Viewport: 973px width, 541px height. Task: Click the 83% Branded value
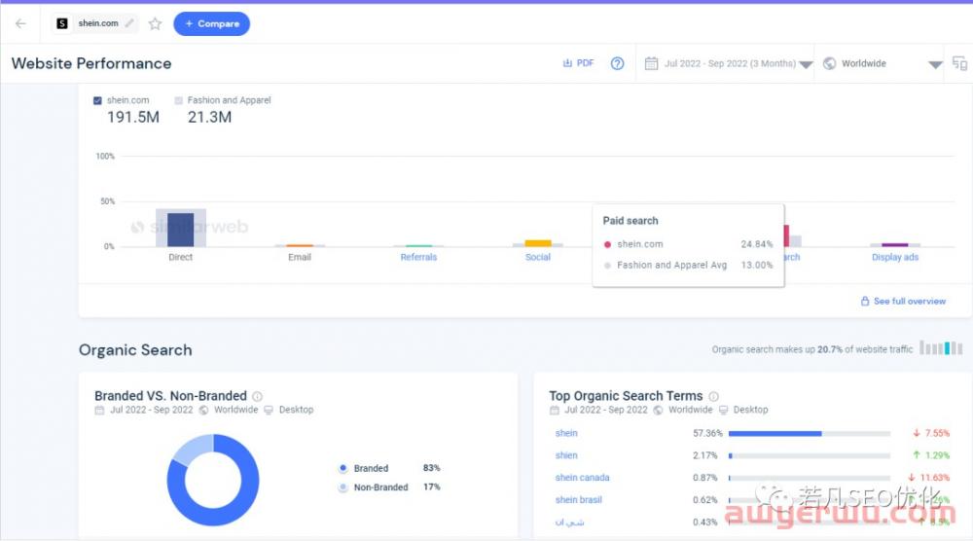tap(431, 468)
